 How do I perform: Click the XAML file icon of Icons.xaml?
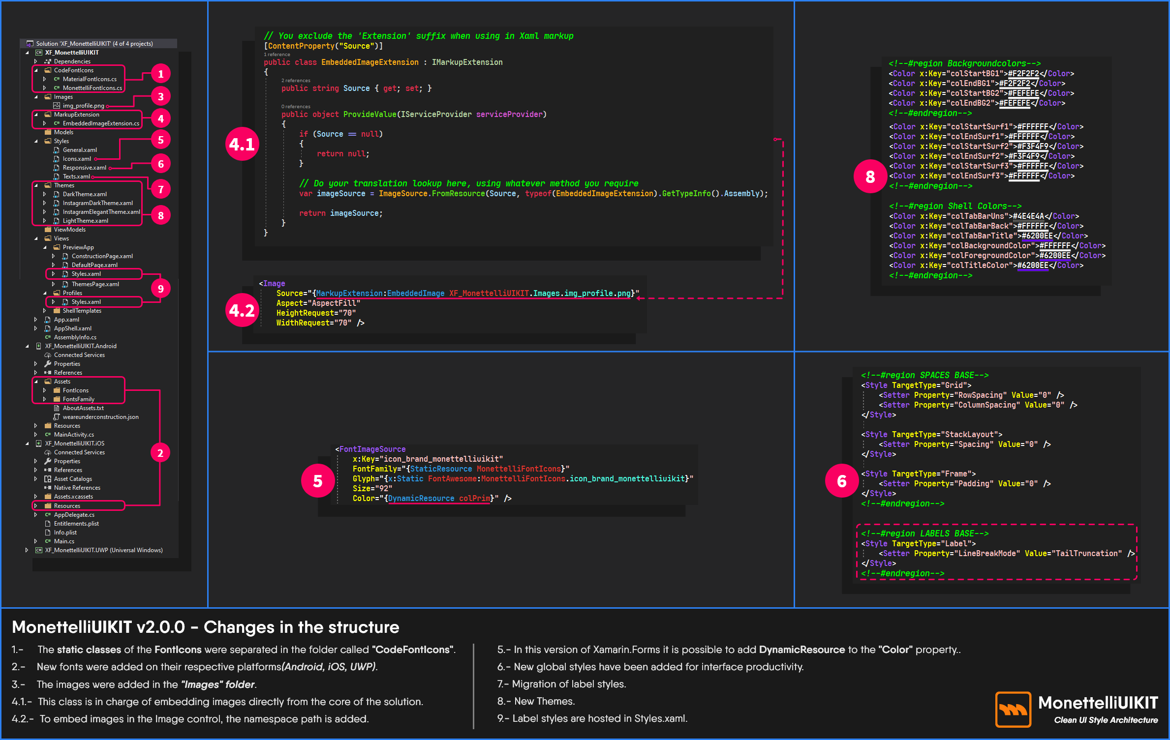coord(57,159)
